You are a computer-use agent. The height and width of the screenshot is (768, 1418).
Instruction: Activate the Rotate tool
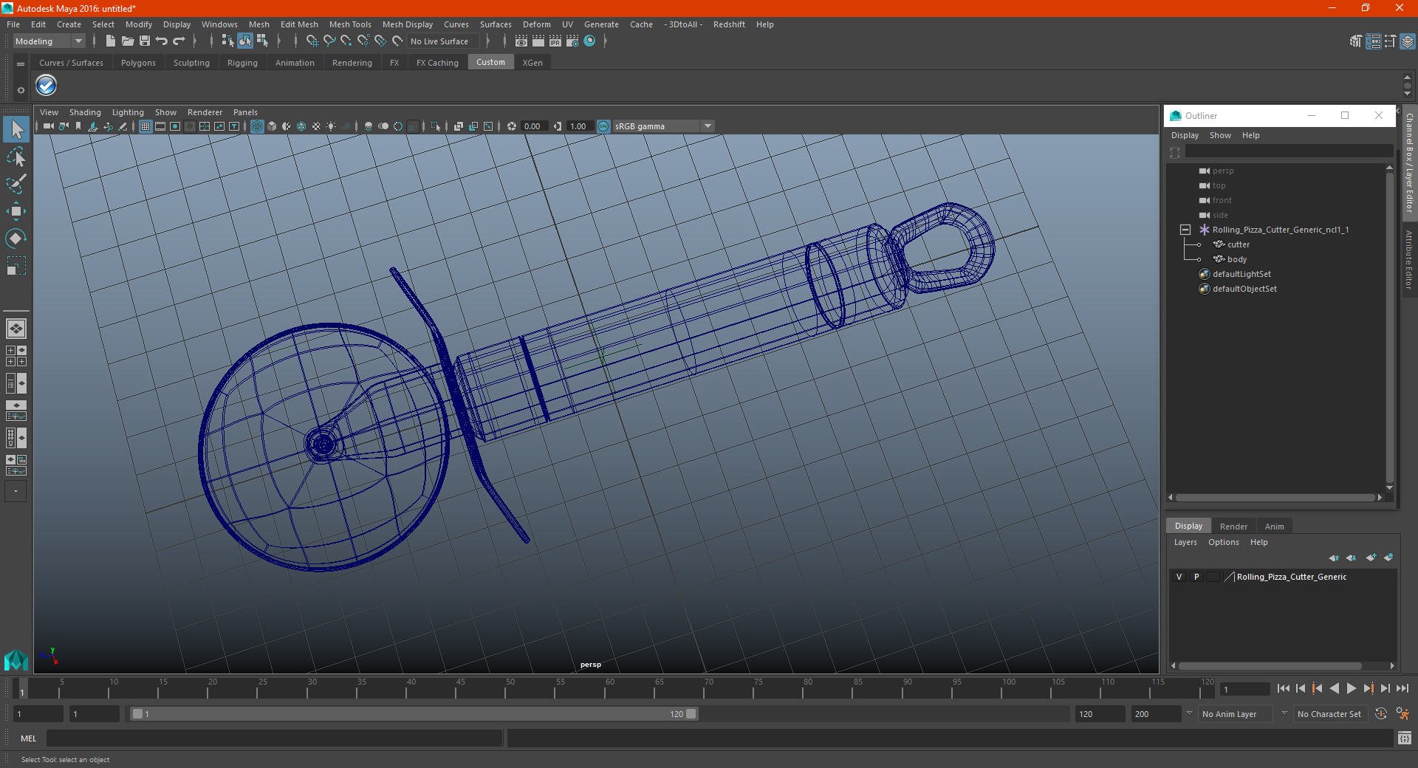tap(16, 238)
